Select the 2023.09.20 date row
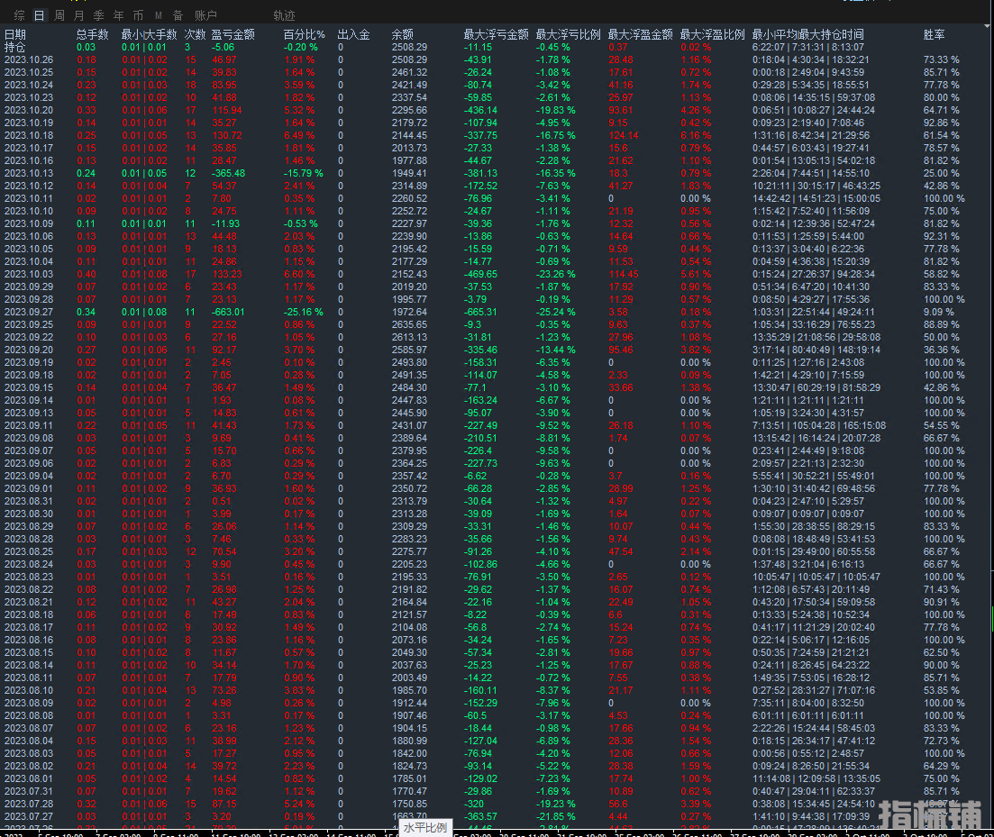Screen dimensions: 994x837 point(29,350)
